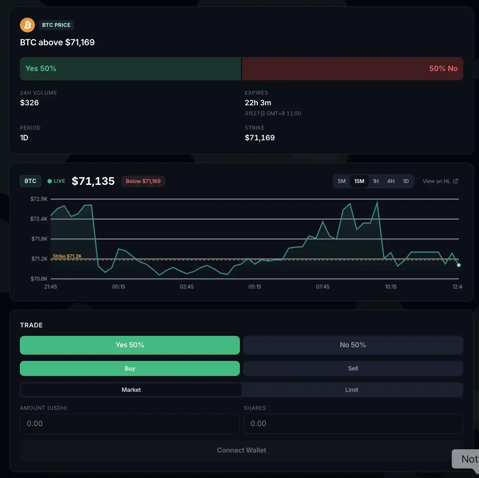The width and height of the screenshot is (479, 478).
Task: Toggle the Buy order side
Action: coord(129,368)
